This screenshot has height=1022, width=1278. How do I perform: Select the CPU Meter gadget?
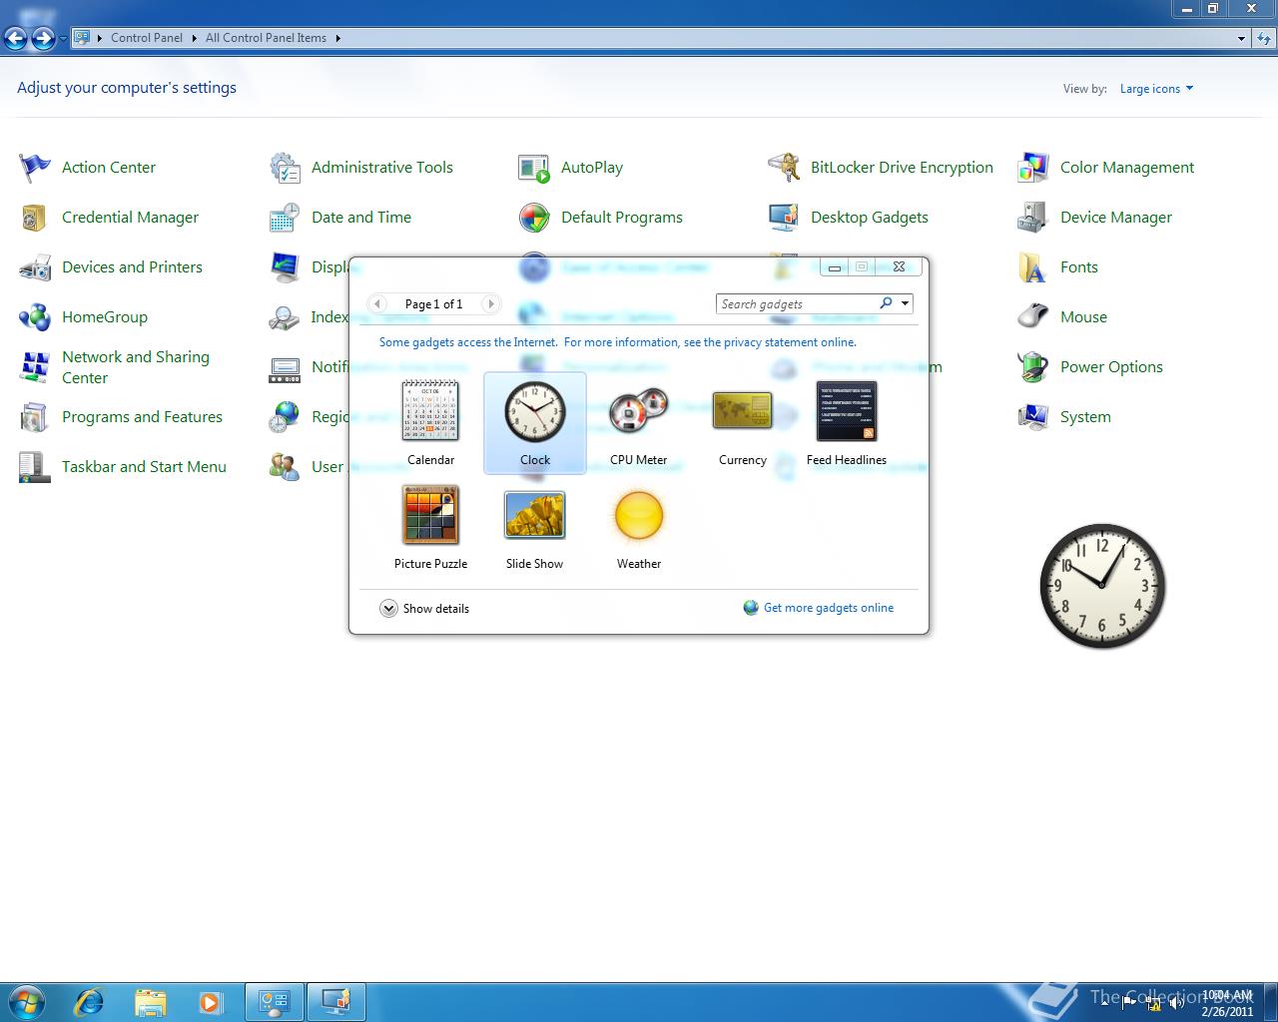click(638, 423)
